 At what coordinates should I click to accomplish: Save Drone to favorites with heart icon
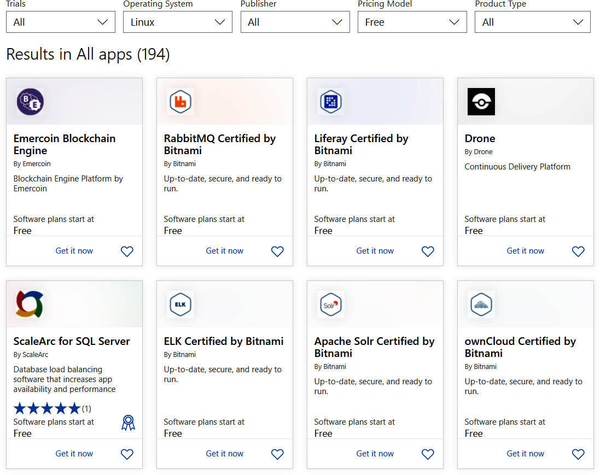click(x=578, y=251)
